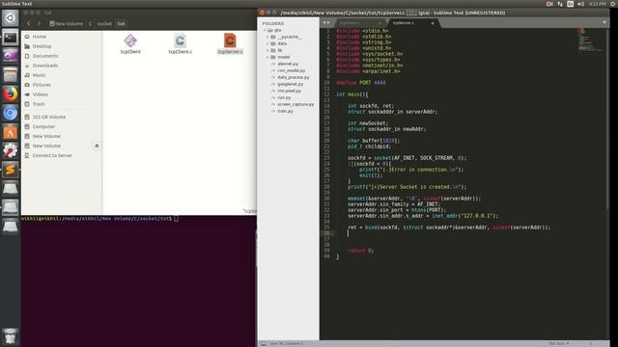Open cnn_model.py in Sublime sidebar

point(291,70)
